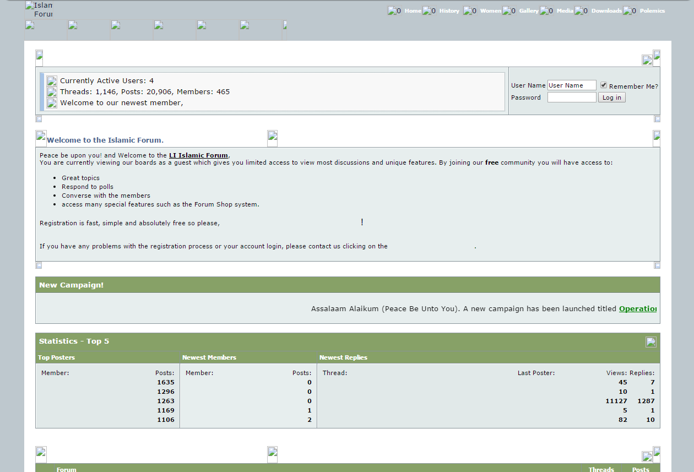Open the Media menu item
Screen dimensions: 694x472
(x=565, y=10)
